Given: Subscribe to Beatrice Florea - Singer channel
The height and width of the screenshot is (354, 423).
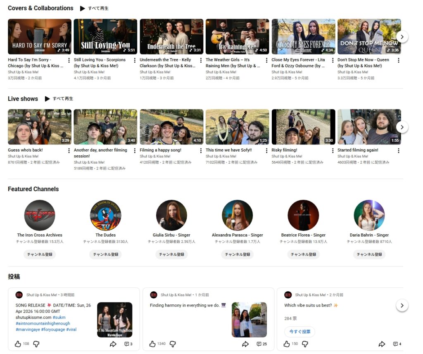Looking at the screenshot, I should (x=303, y=254).
